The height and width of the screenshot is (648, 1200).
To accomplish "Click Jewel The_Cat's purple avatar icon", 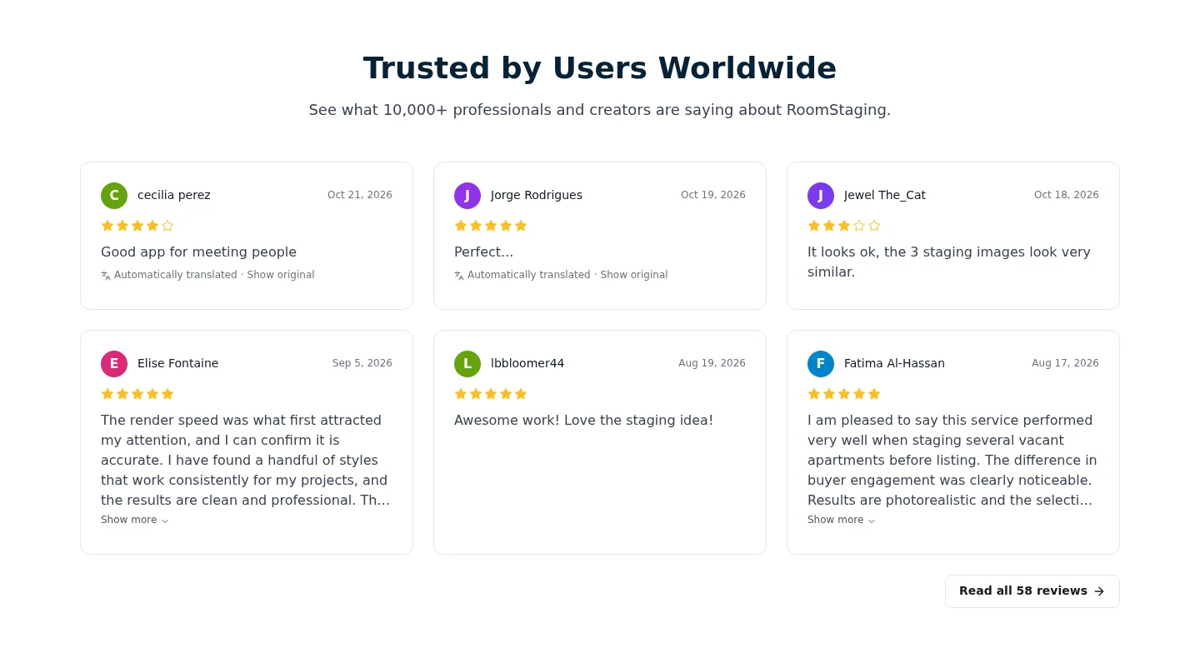I will coord(821,196).
